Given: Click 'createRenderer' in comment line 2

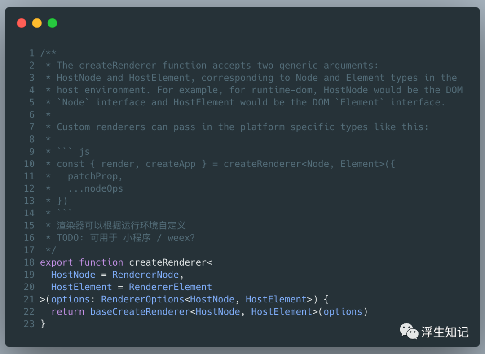Looking at the screenshot, I should pos(118,66).
